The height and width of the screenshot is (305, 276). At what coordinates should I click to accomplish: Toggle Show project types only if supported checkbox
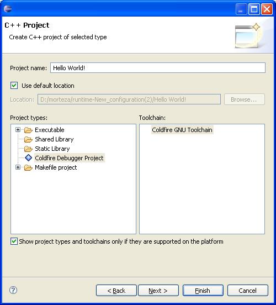[14, 241]
